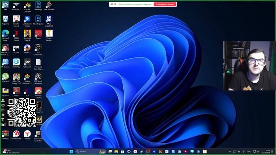Open the Windows Start menu

(71, 152)
